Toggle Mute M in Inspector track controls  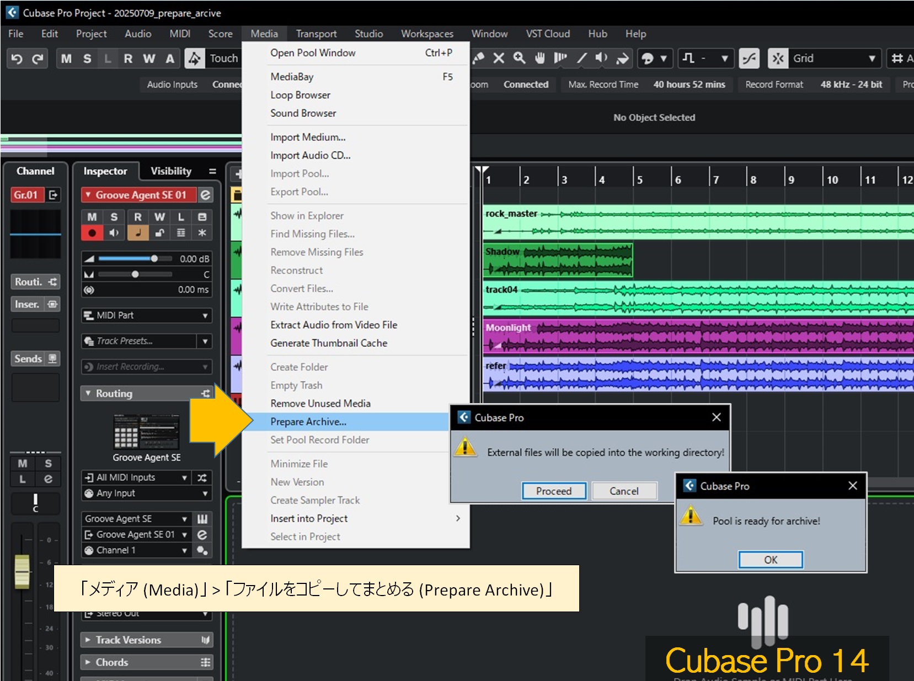(92, 217)
